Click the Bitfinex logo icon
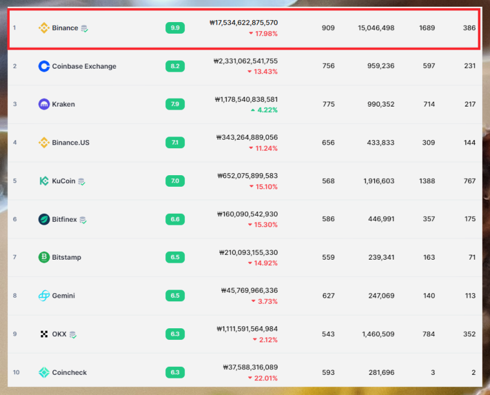Image resolution: width=490 pixels, height=395 pixels. point(43,219)
